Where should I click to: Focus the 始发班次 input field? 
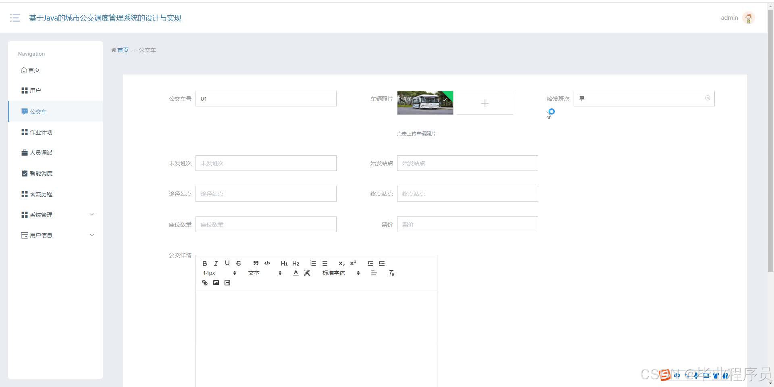tap(644, 99)
